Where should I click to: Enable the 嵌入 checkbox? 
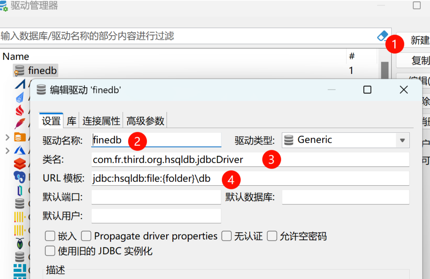50,236
